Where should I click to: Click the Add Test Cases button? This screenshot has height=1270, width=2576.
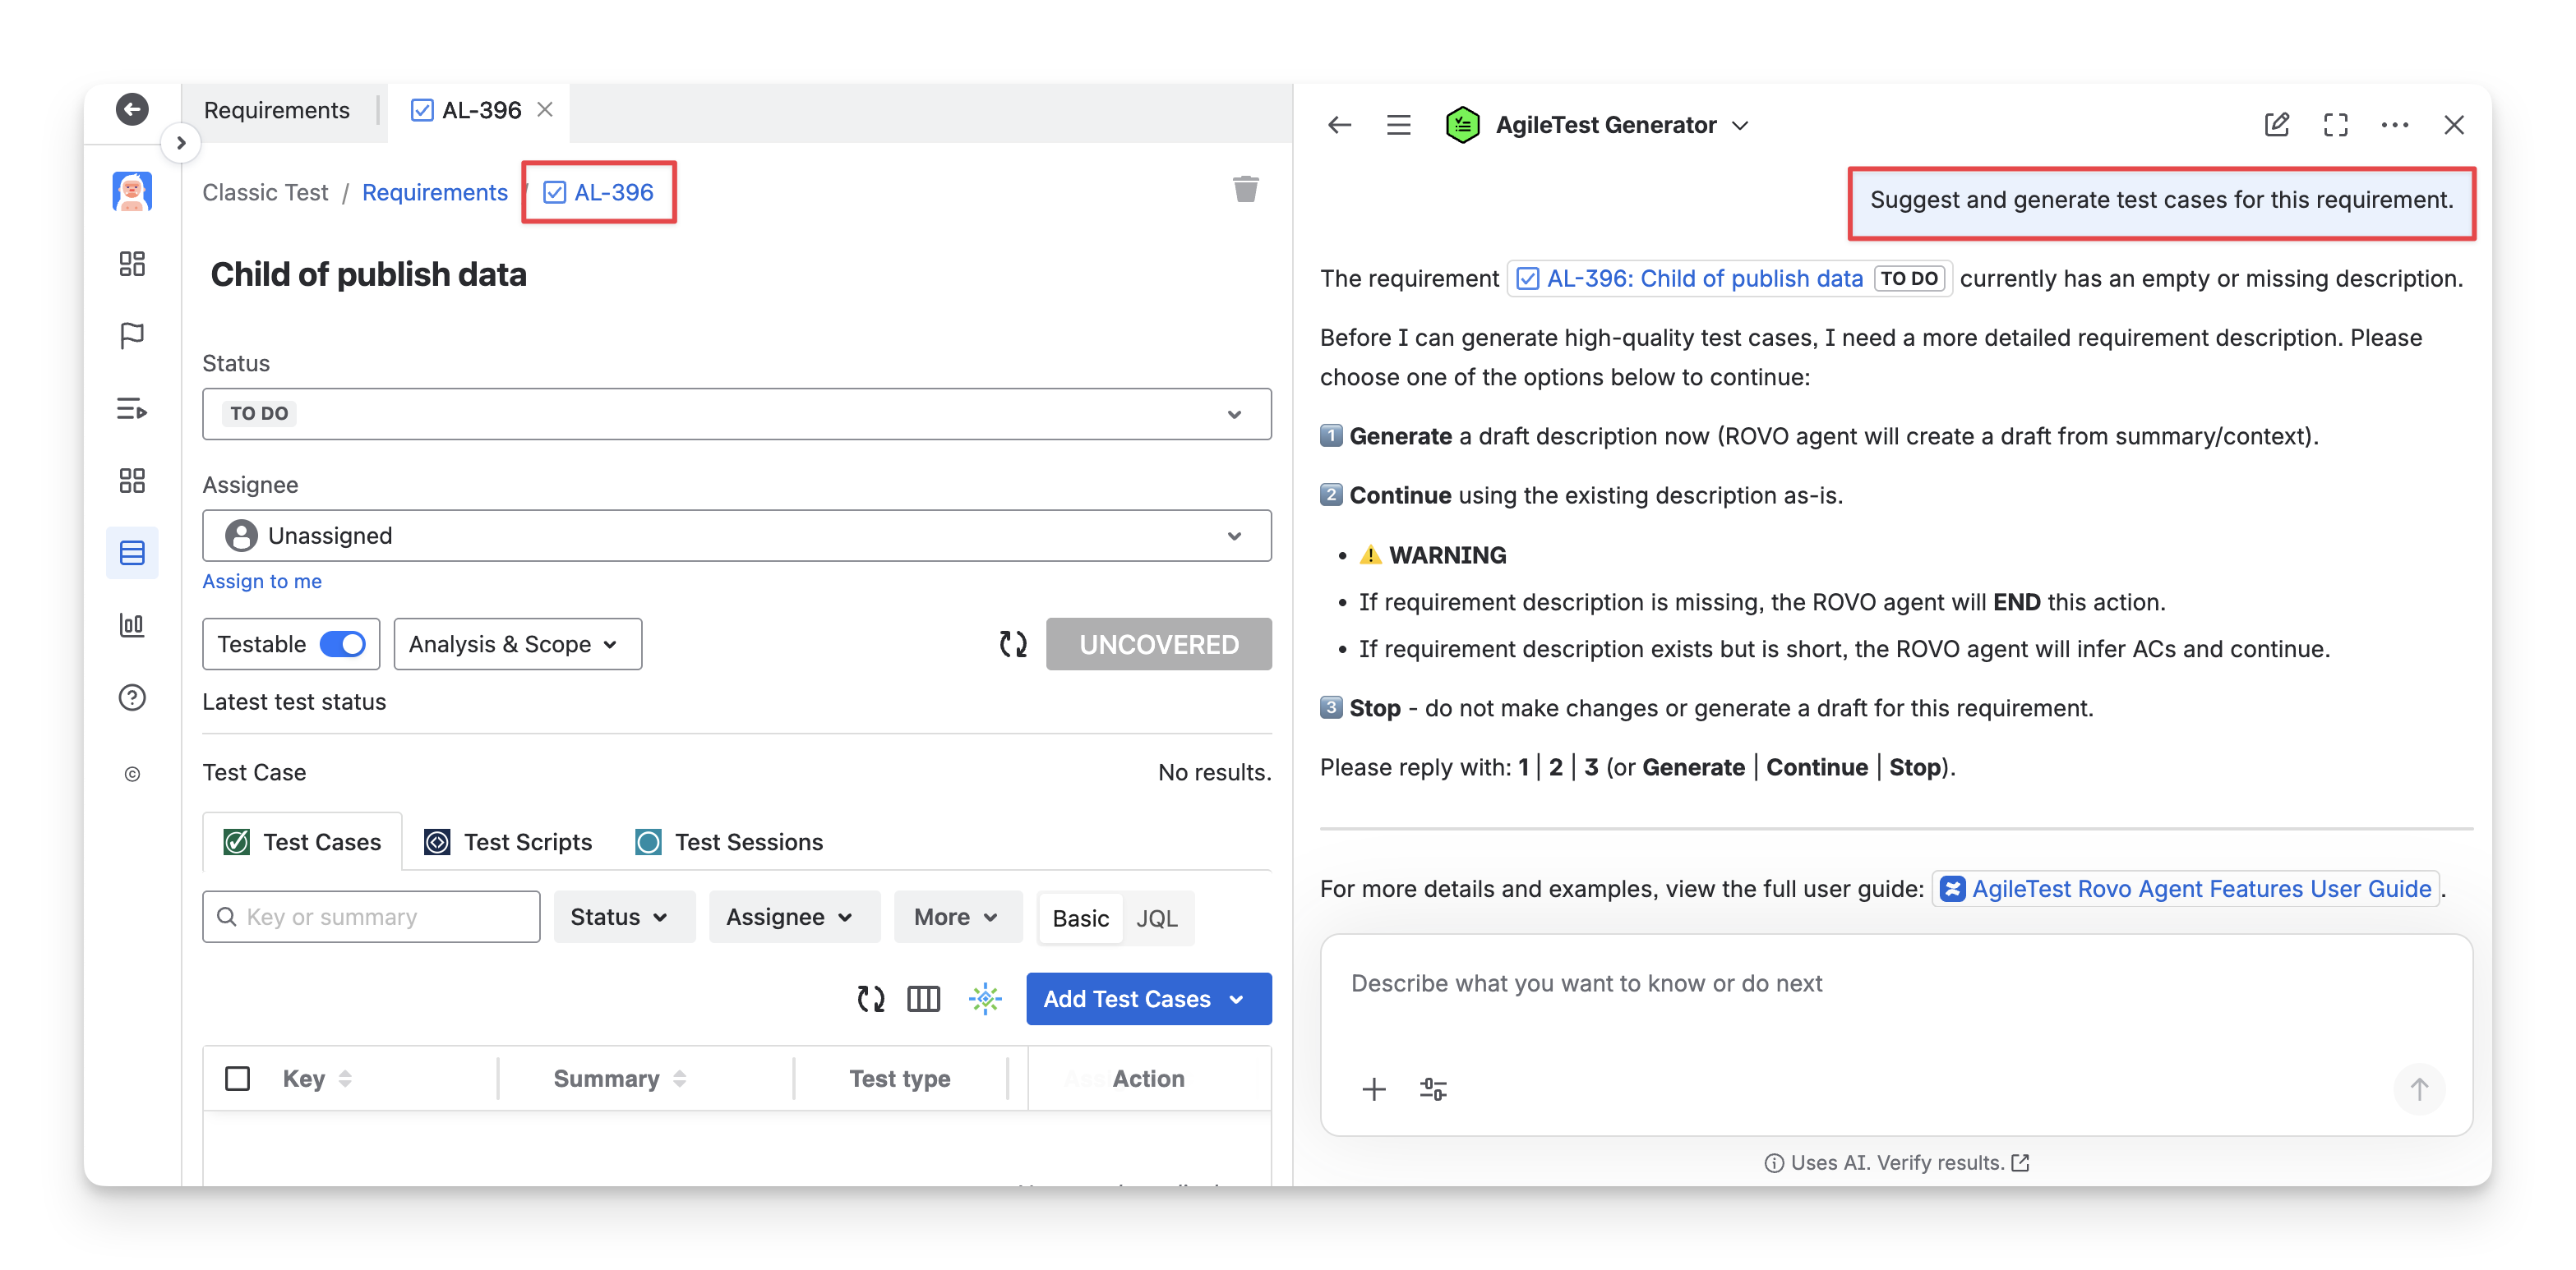(x=1127, y=998)
